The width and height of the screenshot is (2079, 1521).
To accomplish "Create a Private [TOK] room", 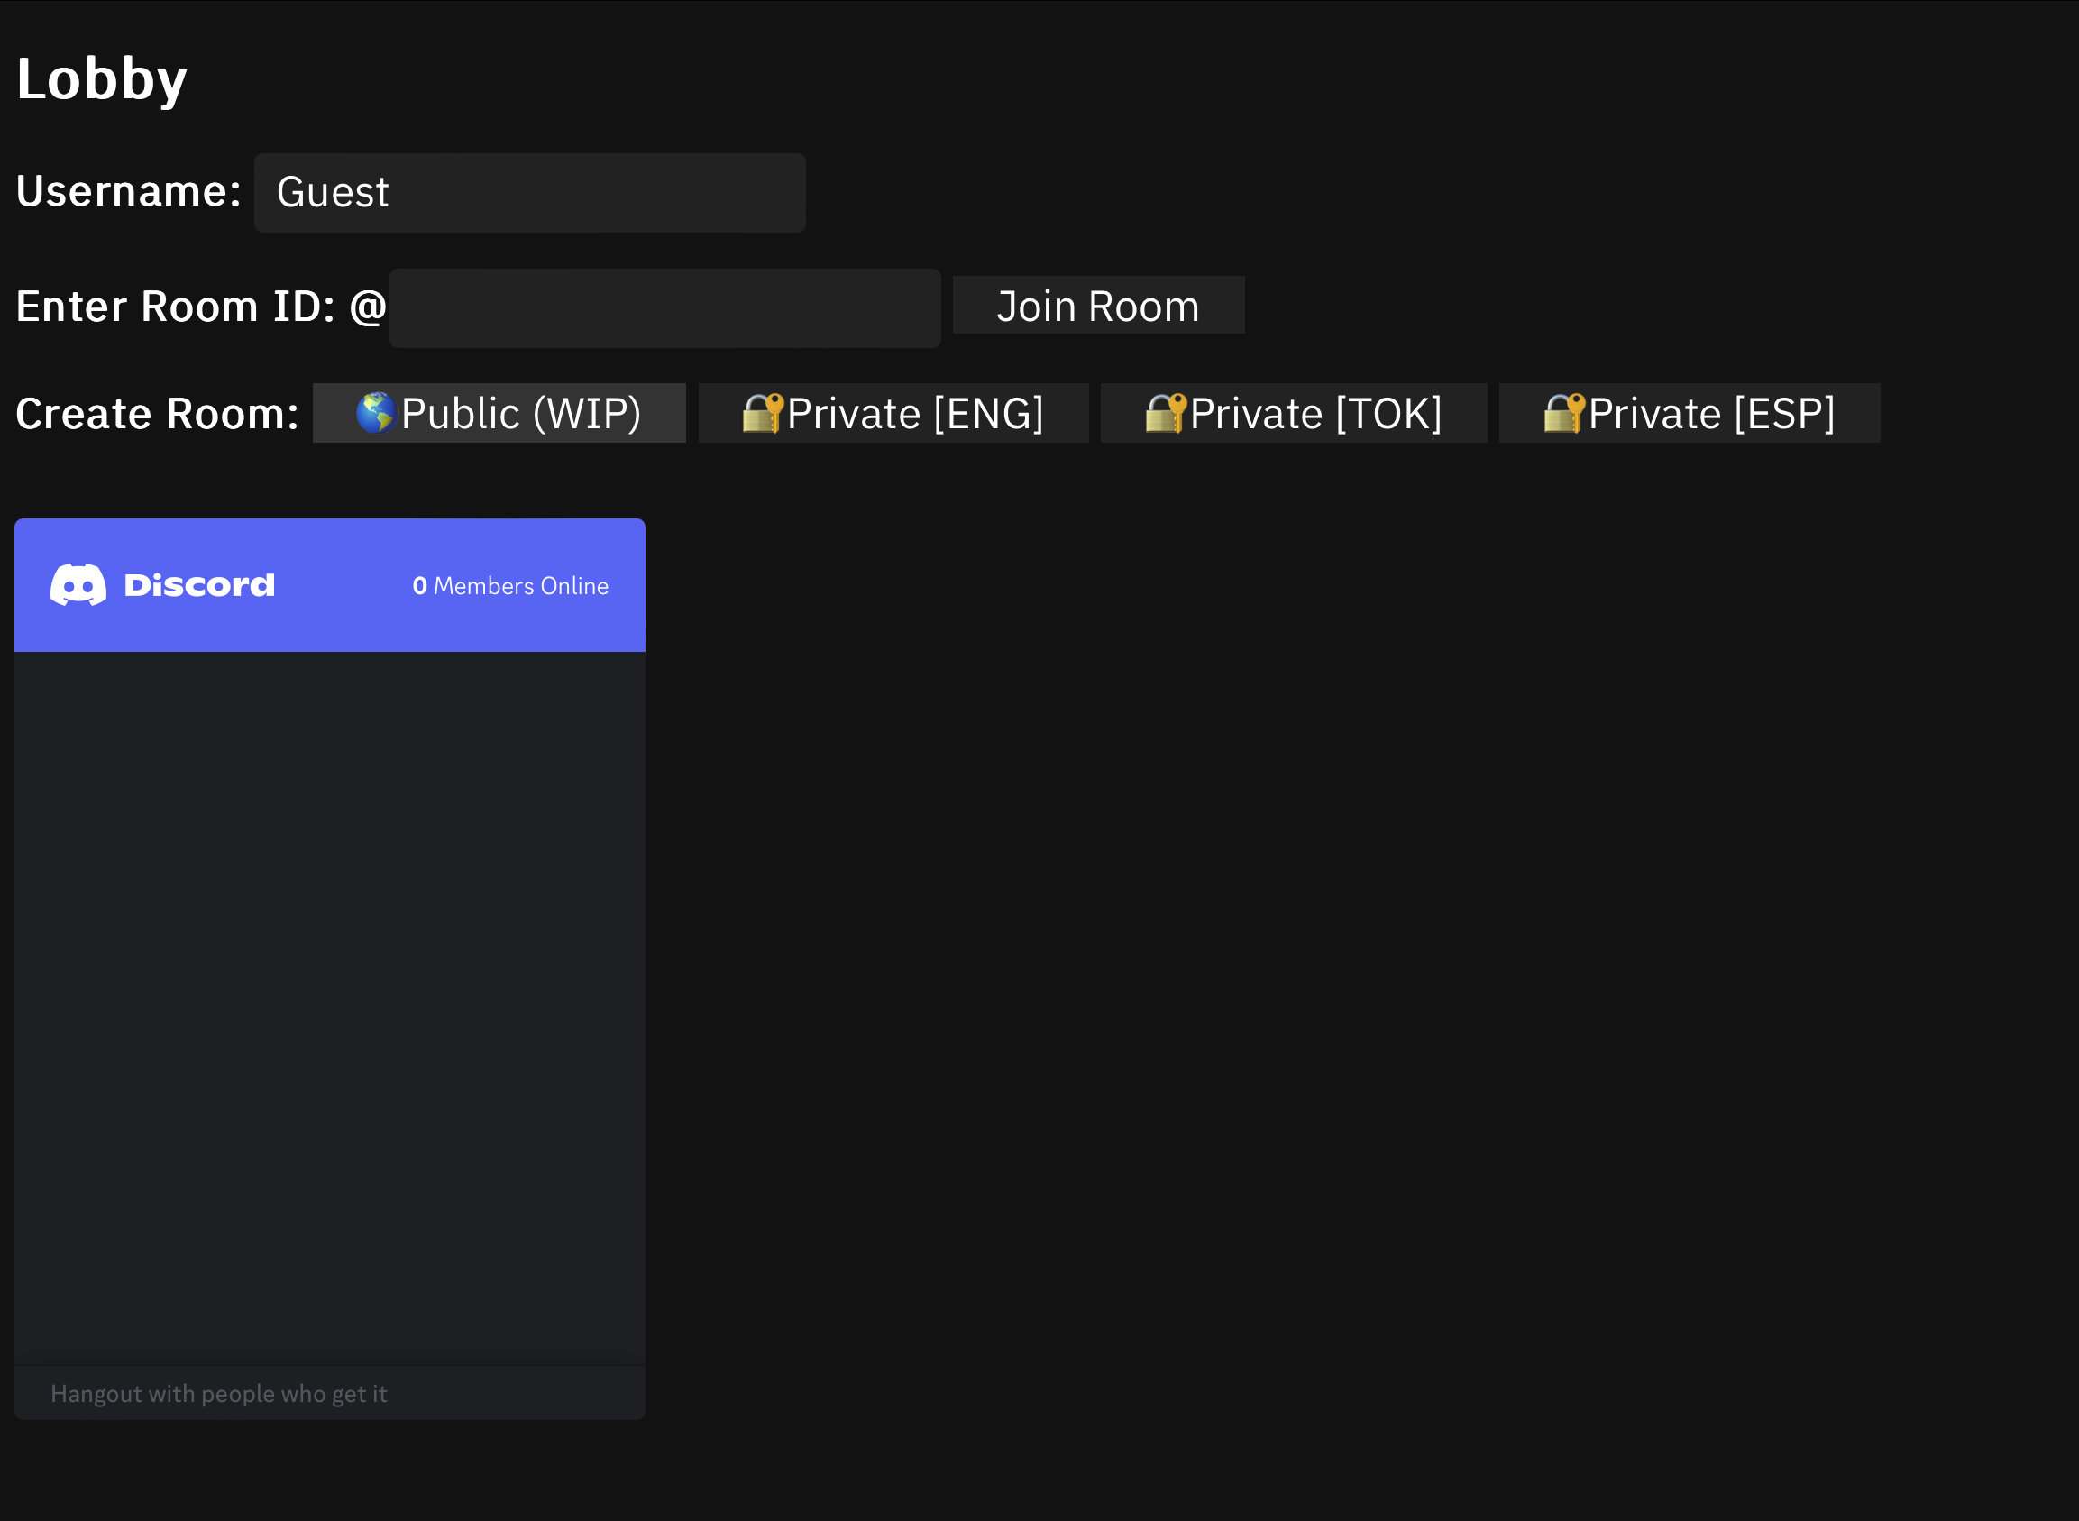I will (1294, 414).
